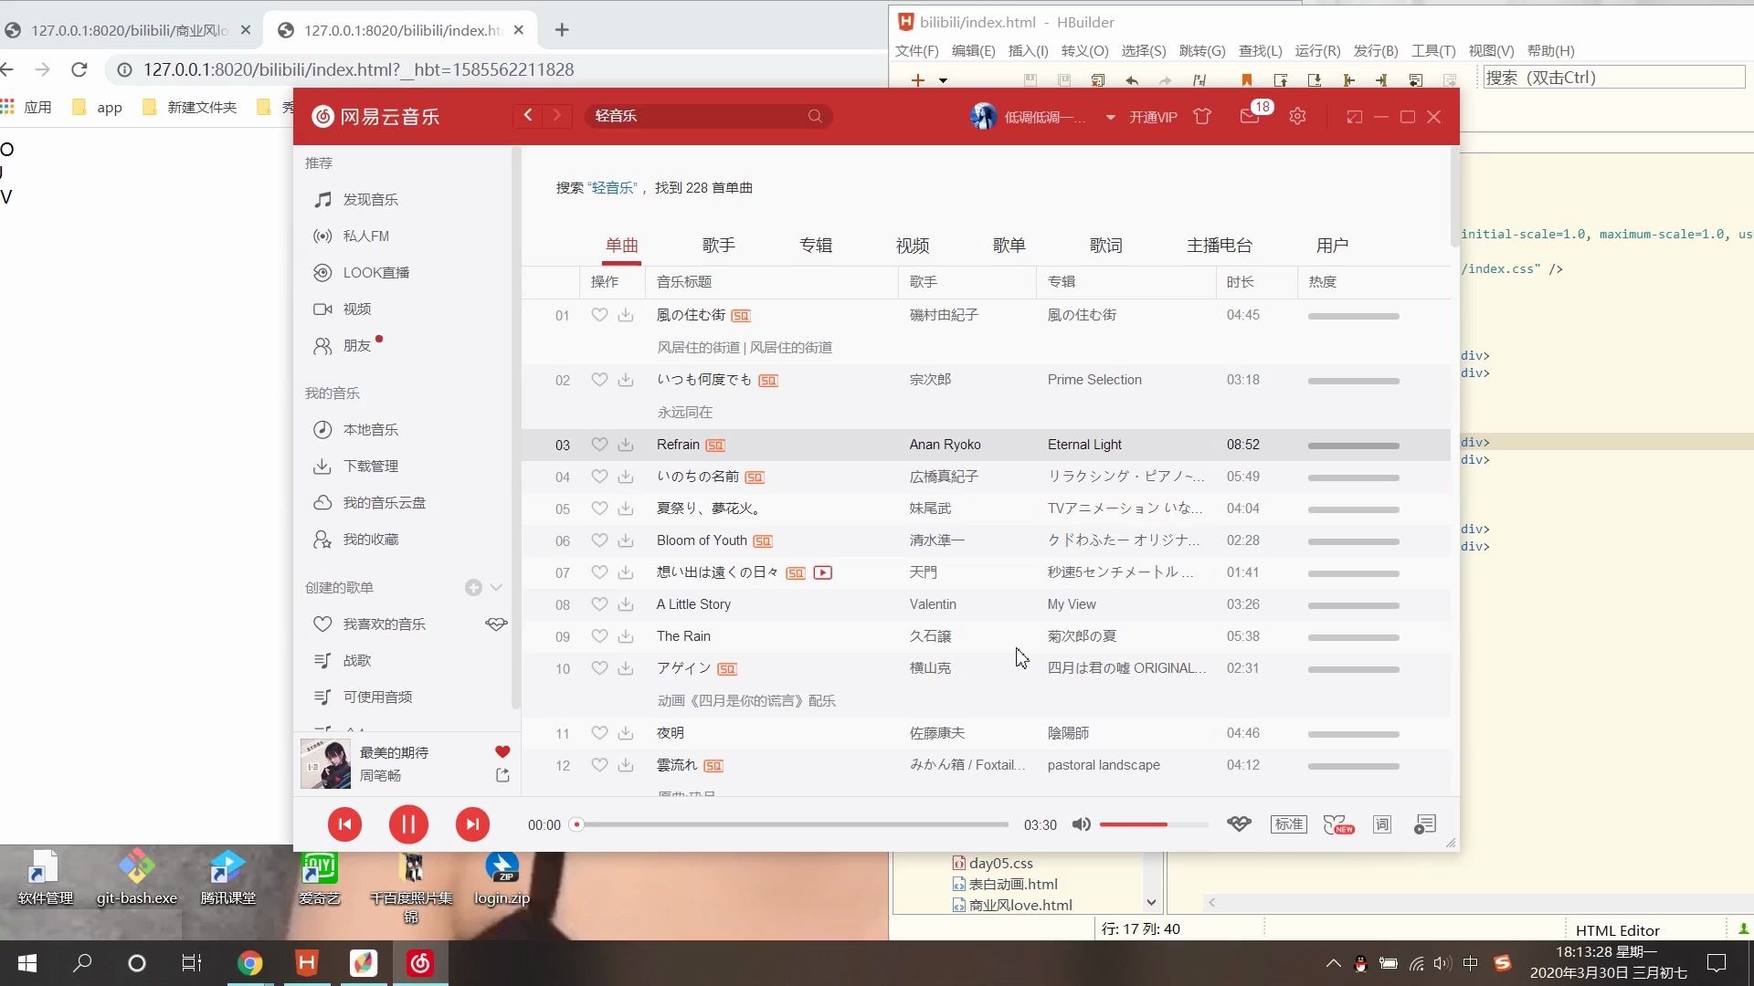
Task: Click the like/heart icon on track 03
Action: coord(598,443)
